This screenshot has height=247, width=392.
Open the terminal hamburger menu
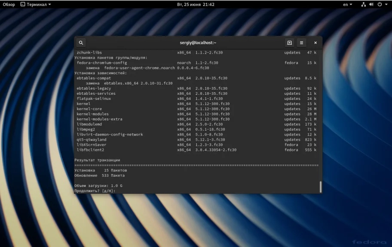(301, 43)
